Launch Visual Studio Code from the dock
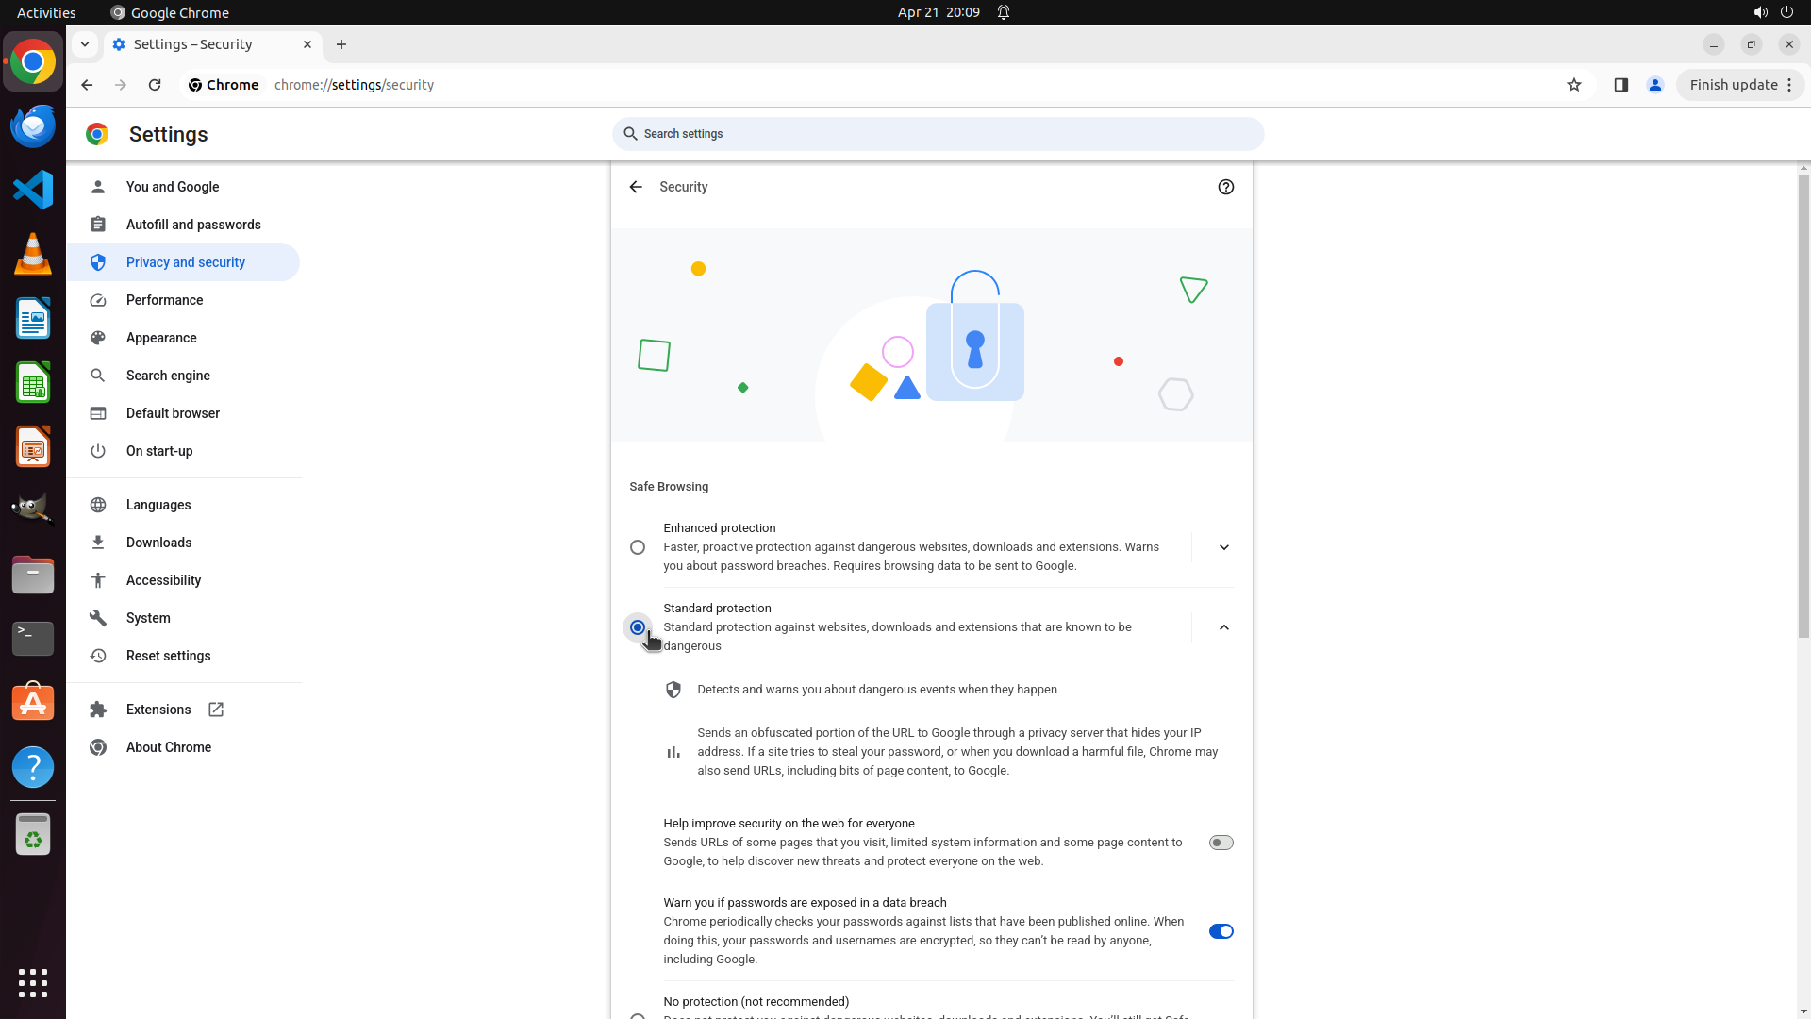1811x1019 pixels. (33, 190)
